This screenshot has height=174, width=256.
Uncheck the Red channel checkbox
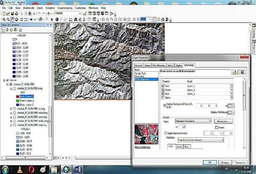click(x=164, y=86)
